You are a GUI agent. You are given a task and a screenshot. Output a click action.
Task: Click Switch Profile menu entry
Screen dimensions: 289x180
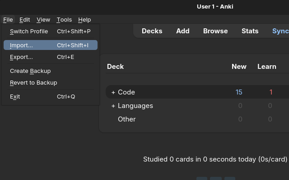point(29,31)
